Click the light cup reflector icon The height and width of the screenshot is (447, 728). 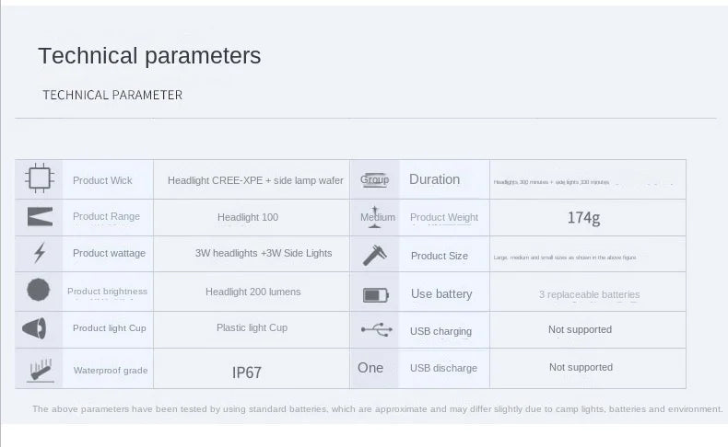click(35, 328)
